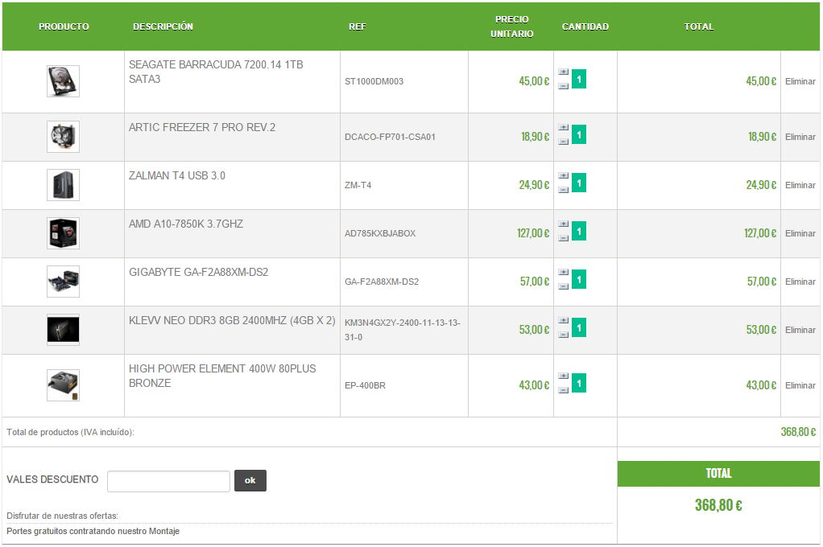Click the Vales Descuento code input field

[x=168, y=481]
